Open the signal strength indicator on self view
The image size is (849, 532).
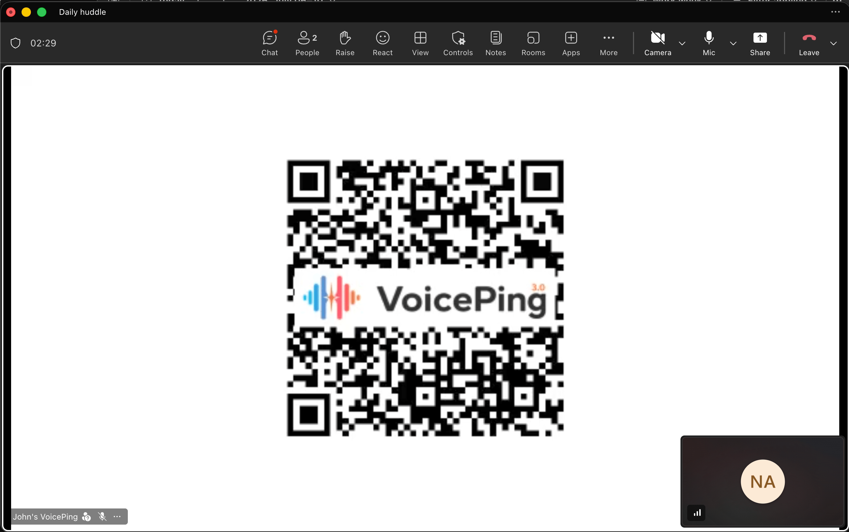696,512
